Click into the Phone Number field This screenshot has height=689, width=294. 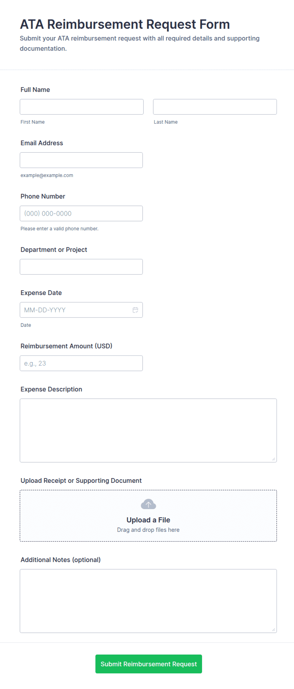pos(81,213)
